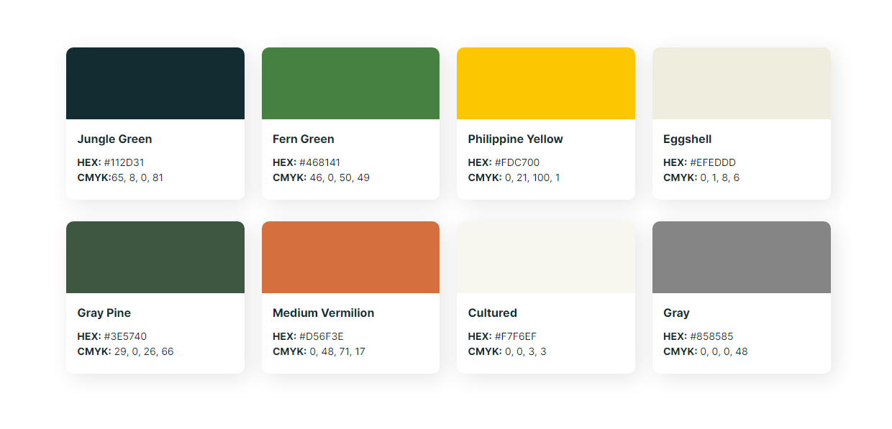The image size is (892, 429).
Task: Select the "Gray Pine" title text
Action: (x=104, y=313)
